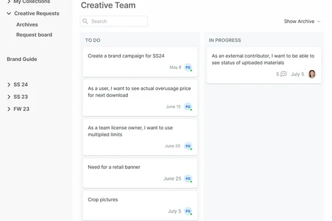Open 'Need for a retail banner' card
Screen dimensions: 332x221
[140, 173]
